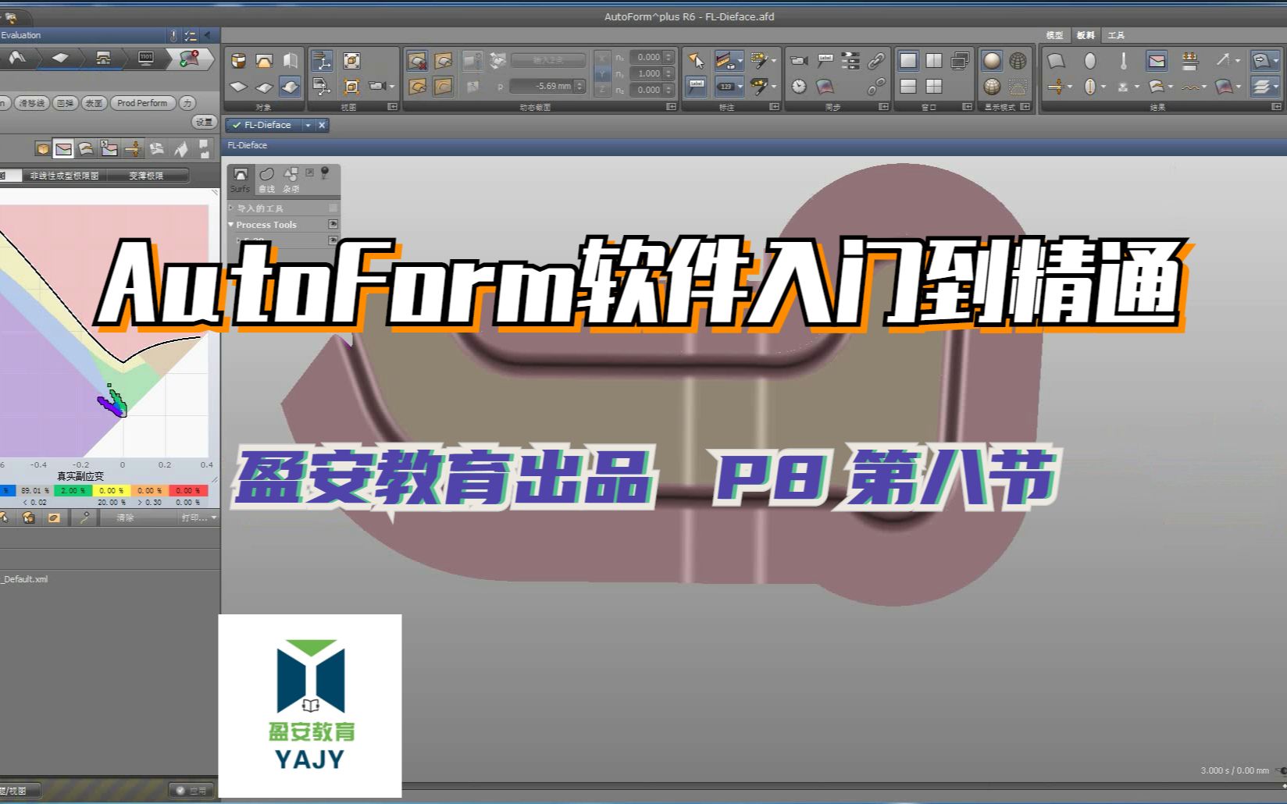Screen dimensions: 1287x804
Task: Click the 表面 surface button
Action: click(94, 103)
